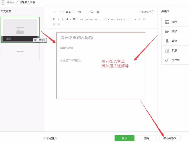Open the spacing-before-paragraph dropdown
Screen dimensions: 189x142
(x=106, y=19)
